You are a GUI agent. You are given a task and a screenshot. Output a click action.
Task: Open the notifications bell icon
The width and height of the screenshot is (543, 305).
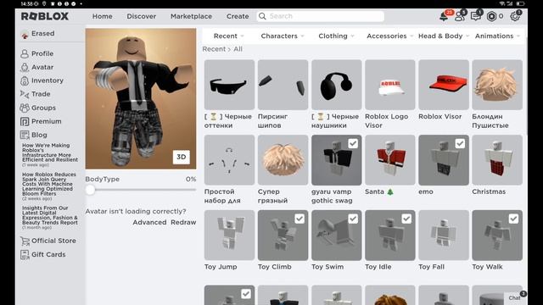tap(444, 16)
